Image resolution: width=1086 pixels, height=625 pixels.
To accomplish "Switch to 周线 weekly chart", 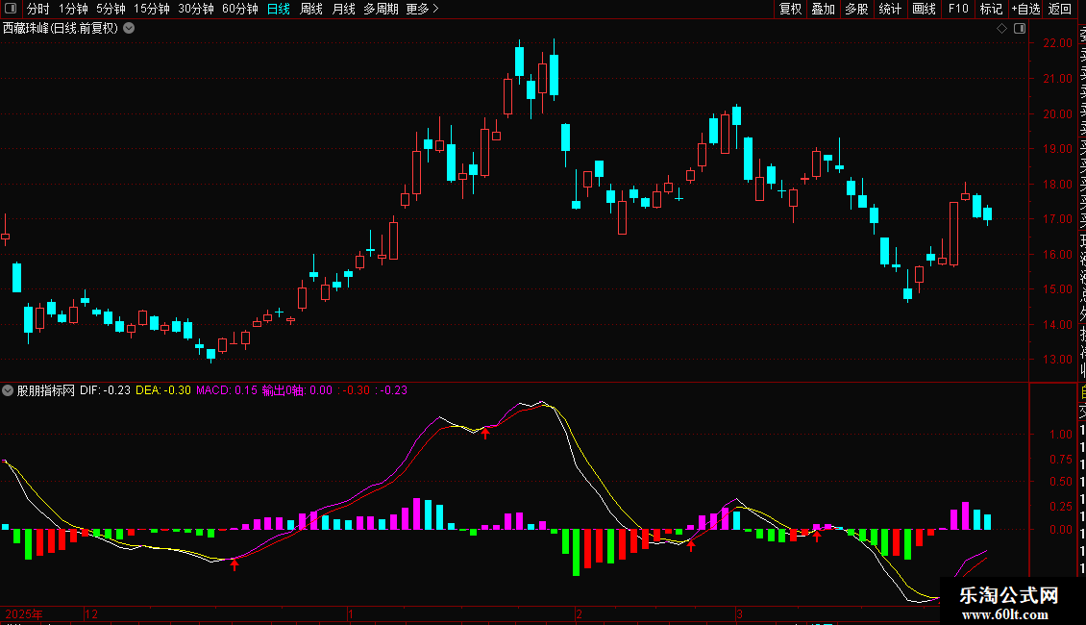I will 311,9.
